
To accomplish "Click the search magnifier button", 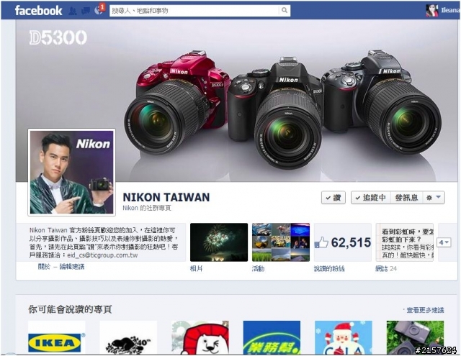I will click(285, 11).
